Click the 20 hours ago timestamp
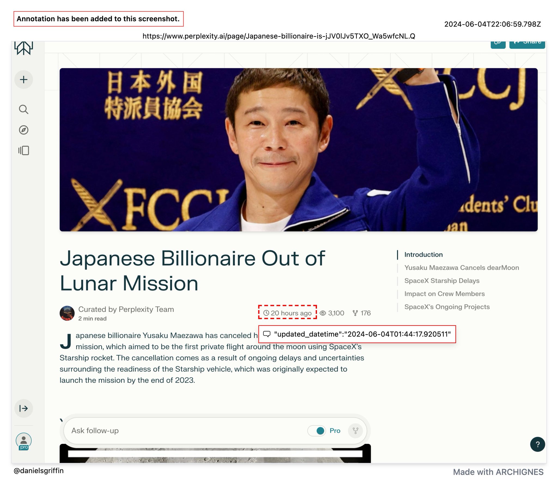Screen dimensions: 558x489 [287, 313]
